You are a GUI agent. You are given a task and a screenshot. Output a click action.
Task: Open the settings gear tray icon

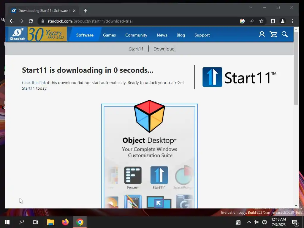pyautogui.click(x=265, y=222)
